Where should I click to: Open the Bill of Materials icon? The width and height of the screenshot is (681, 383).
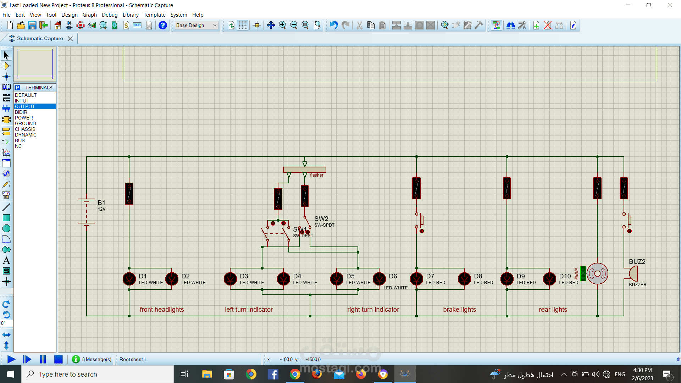tap(126, 25)
